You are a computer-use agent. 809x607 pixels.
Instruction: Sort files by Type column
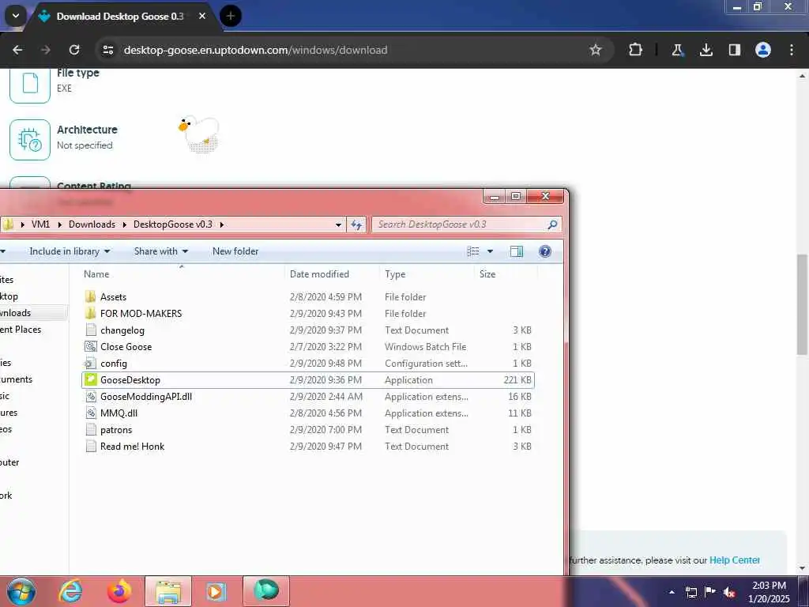427,274
